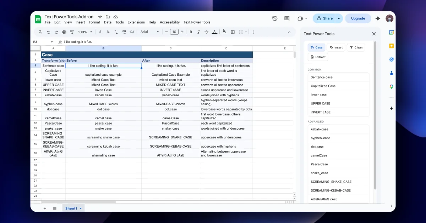Open the zoom 100% dropdown
The height and width of the screenshot is (223, 426).
point(84,32)
